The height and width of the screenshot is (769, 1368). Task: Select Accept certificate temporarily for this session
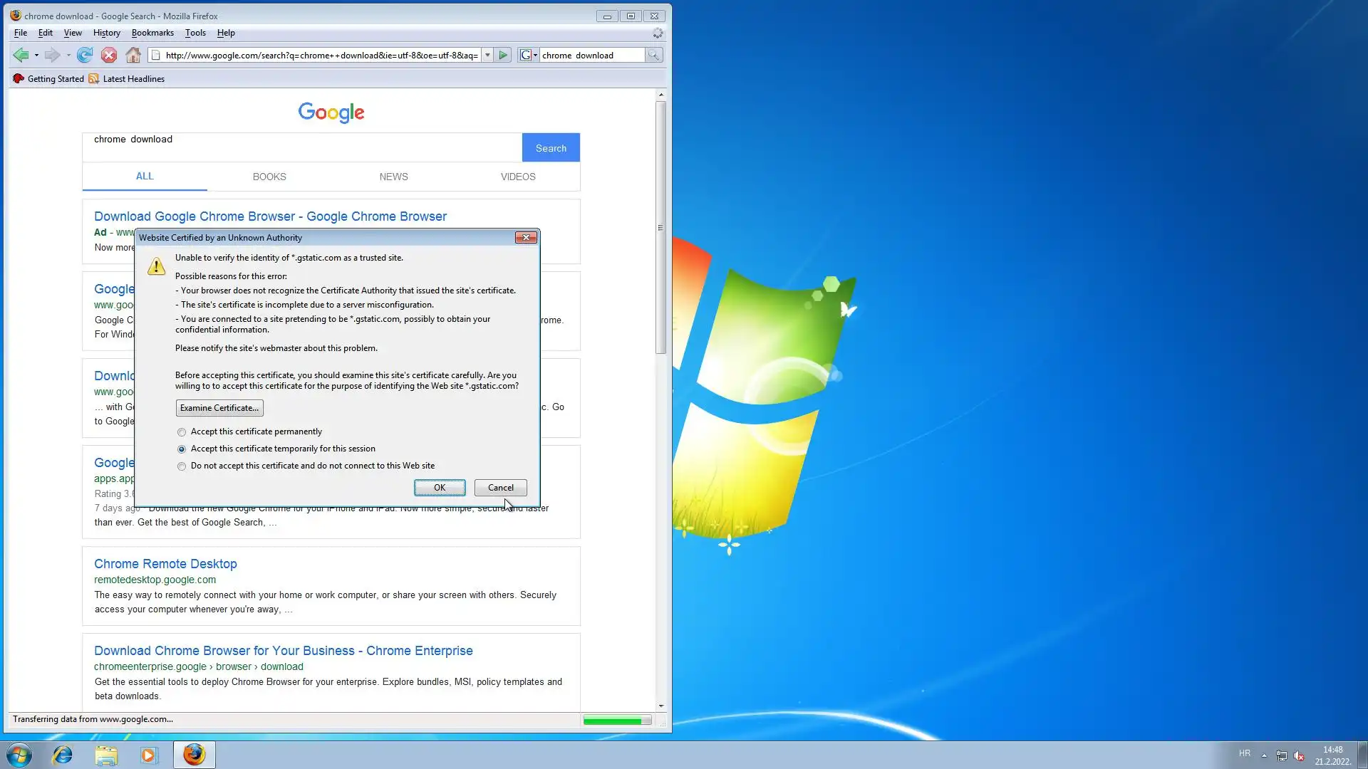pos(182,449)
